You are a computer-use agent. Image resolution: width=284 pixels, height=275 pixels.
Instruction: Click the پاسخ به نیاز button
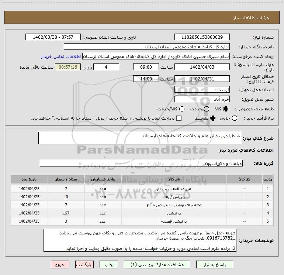pyautogui.click(x=214, y=265)
